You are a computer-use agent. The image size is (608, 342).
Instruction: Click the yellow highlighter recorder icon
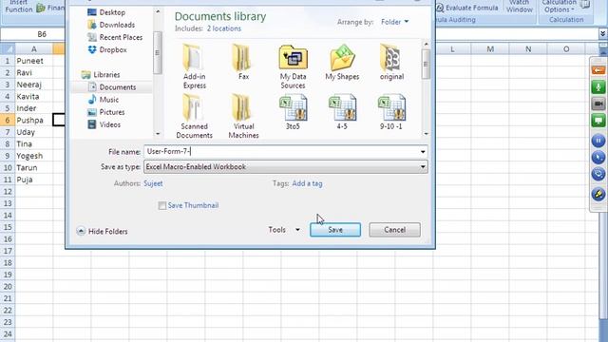point(598,194)
